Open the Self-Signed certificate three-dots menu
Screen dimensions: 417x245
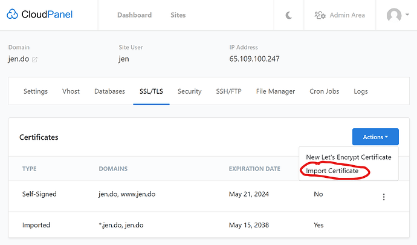[384, 197]
